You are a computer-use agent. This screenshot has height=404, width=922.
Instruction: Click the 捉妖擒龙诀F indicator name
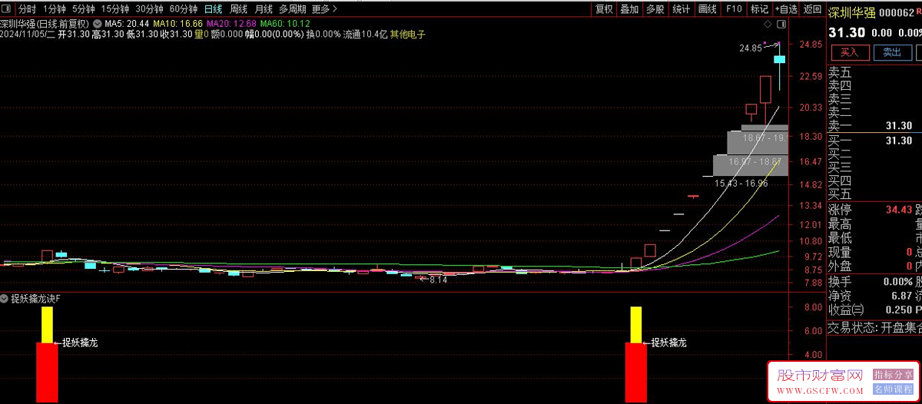(35, 299)
